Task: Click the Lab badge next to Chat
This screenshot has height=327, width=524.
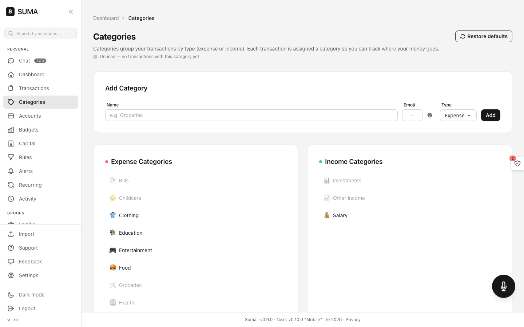Action: (40, 61)
